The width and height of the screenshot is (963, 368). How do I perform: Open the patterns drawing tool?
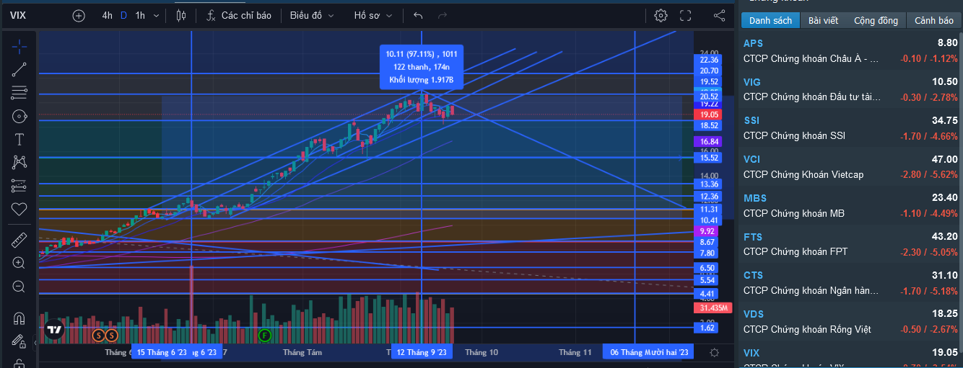click(19, 162)
